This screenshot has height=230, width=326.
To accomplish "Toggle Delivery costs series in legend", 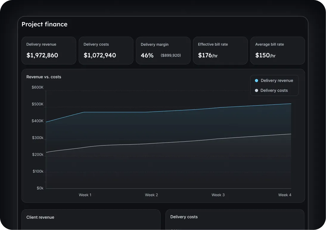I will pos(271,90).
